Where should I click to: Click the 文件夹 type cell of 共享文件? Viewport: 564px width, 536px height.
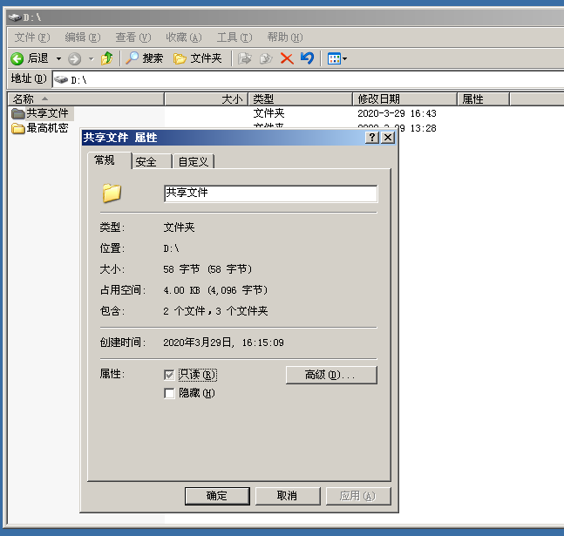tap(269, 113)
